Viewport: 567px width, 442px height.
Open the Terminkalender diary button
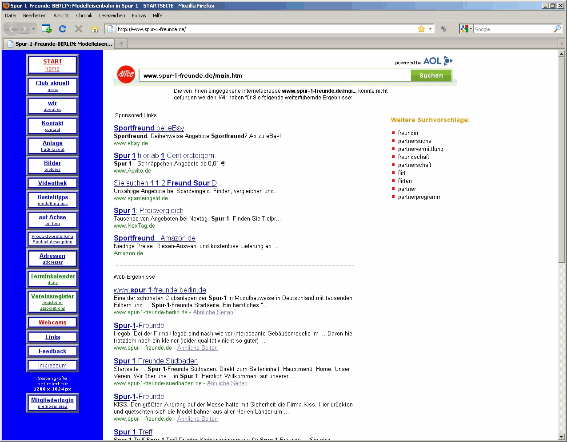click(x=52, y=279)
